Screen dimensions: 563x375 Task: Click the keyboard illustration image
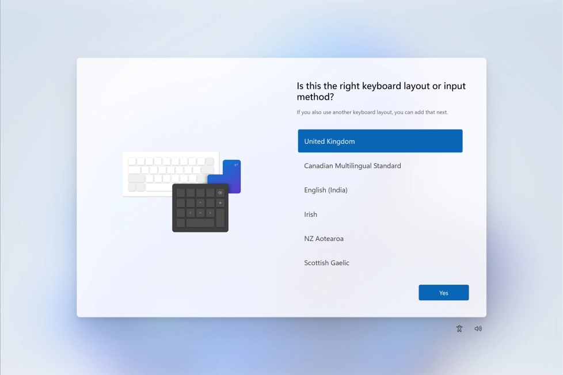tap(170, 173)
